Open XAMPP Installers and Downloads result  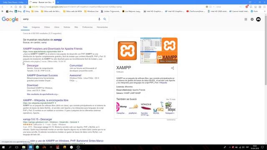(53, 49)
